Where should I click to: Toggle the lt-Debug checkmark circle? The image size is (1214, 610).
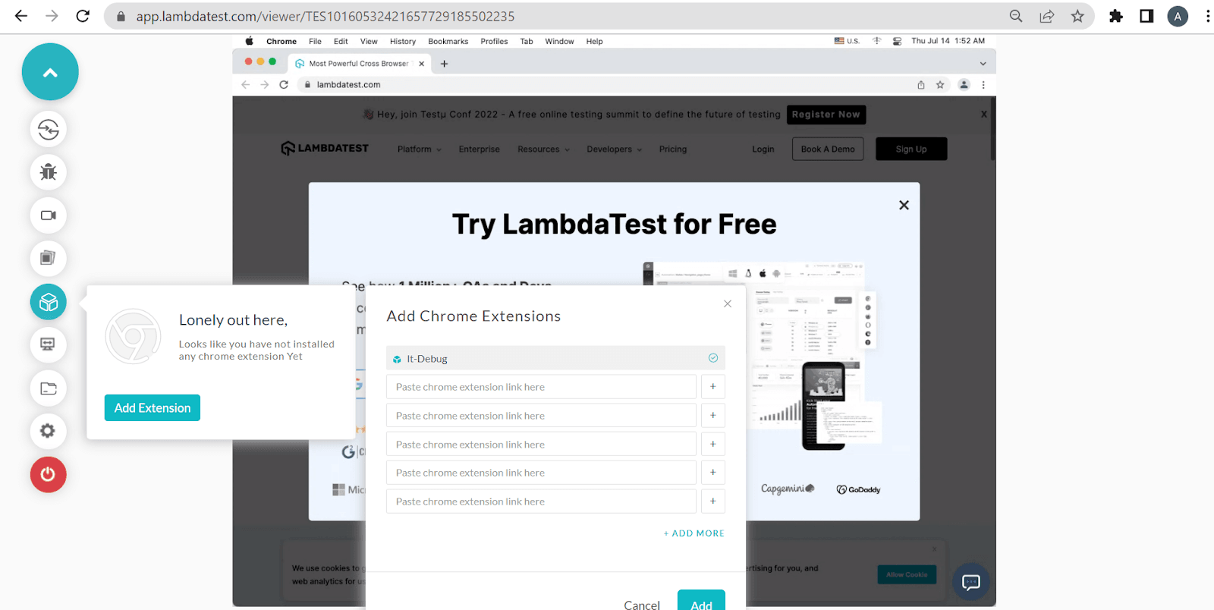(713, 358)
